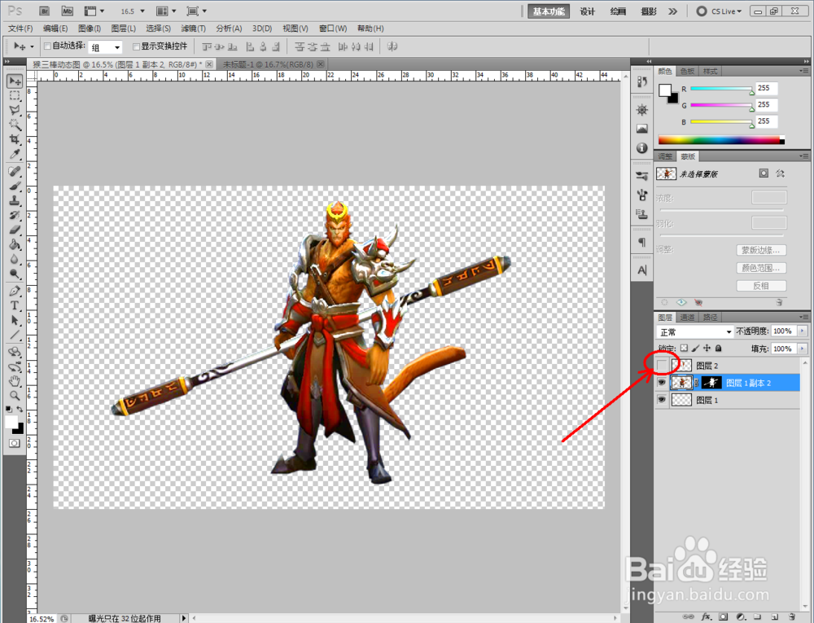Open Layers panel options menu

point(804,317)
